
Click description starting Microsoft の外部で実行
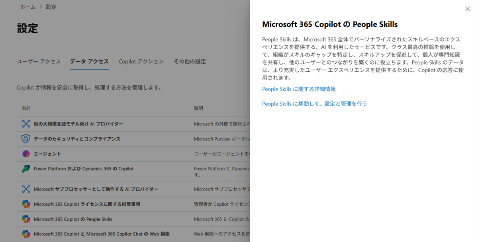pyautogui.click(x=222, y=124)
